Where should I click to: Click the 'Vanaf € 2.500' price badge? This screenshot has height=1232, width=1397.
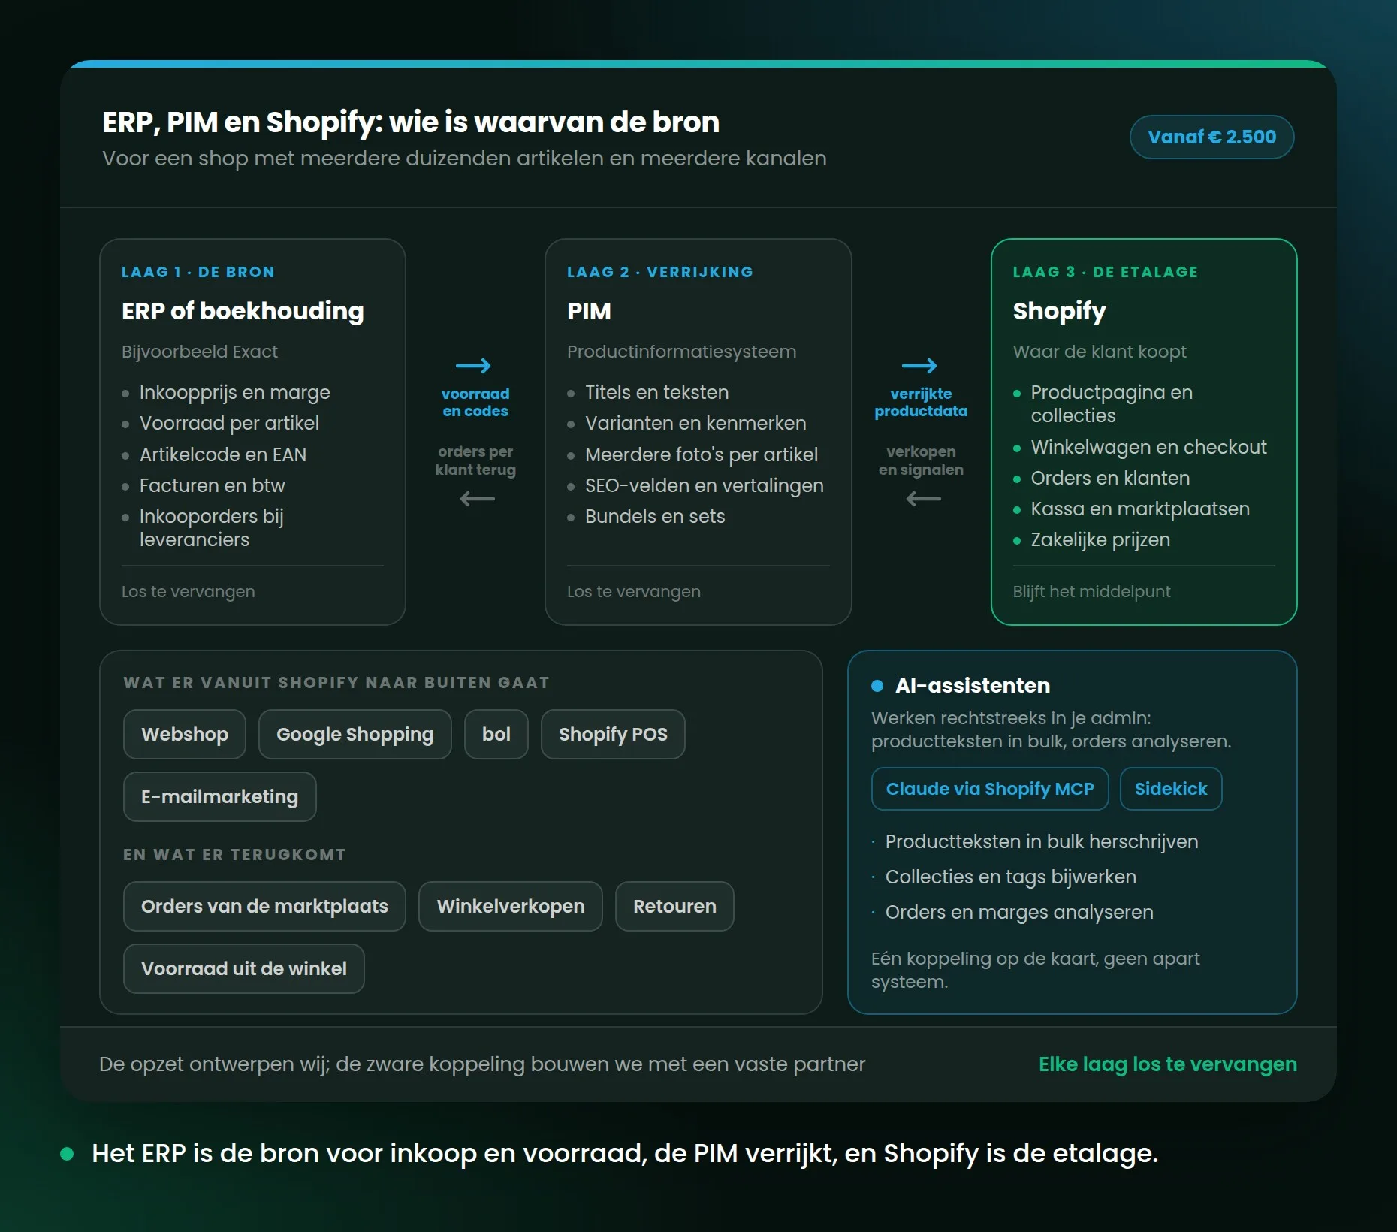1211,137
